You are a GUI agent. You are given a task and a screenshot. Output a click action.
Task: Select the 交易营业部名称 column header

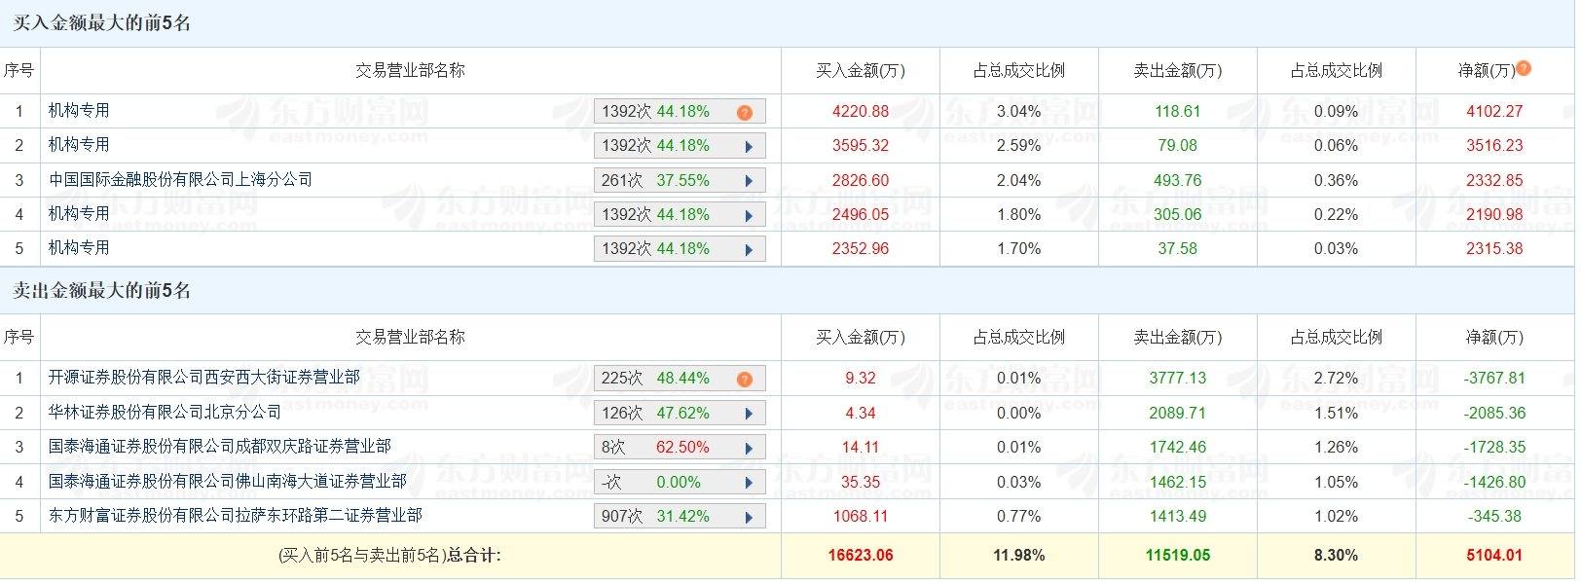point(410,68)
